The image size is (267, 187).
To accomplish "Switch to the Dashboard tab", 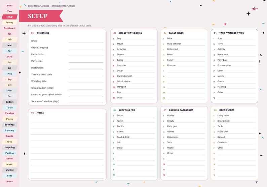I will (9, 28).
